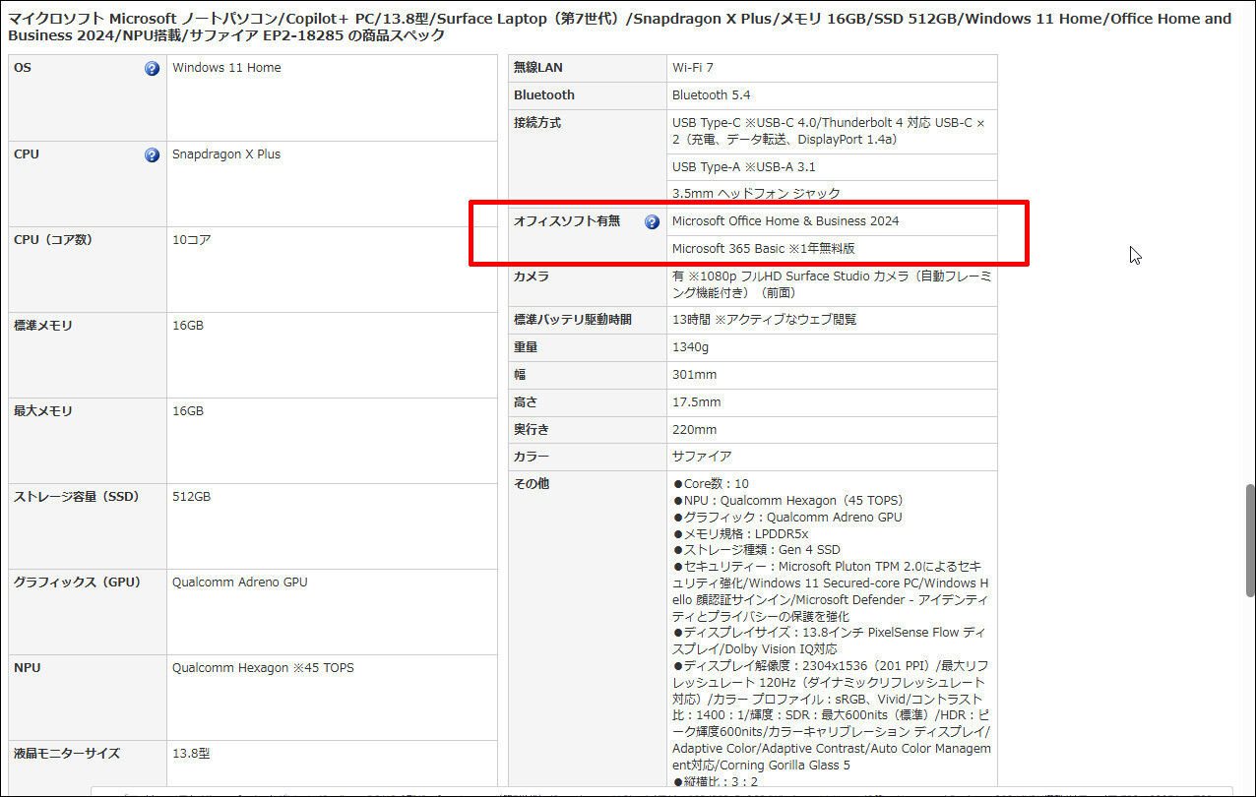This screenshot has width=1256, height=797.
Task: Click the 液晶モニターサイズ label
Action: [x=67, y=754]
